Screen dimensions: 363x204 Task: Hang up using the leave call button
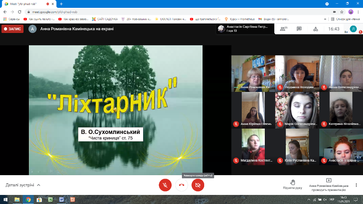coord(181,185)
